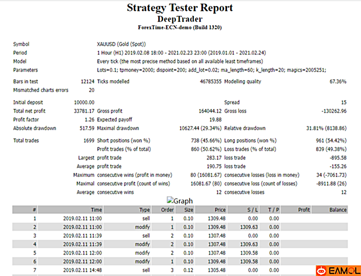Select the "DeepTrader" heading
This screenshot has height=276, width=361.
pos(180,19)
